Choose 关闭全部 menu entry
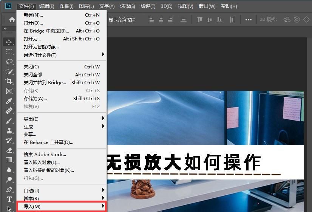Image resolution: width=312 pixels, height=212 pixels. click(x=62, y=75)
